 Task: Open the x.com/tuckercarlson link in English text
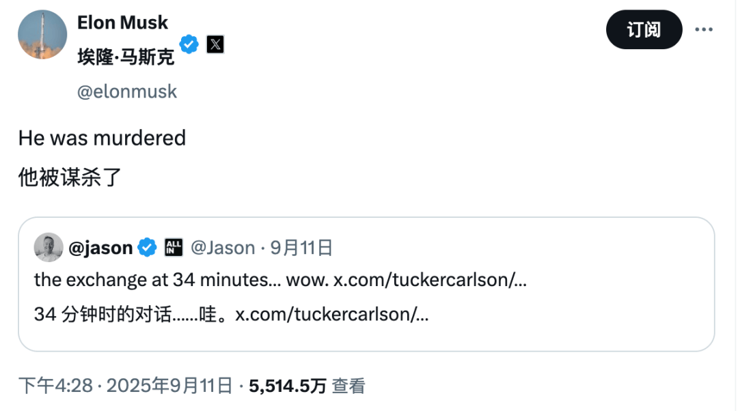click(x=429, y=280)
